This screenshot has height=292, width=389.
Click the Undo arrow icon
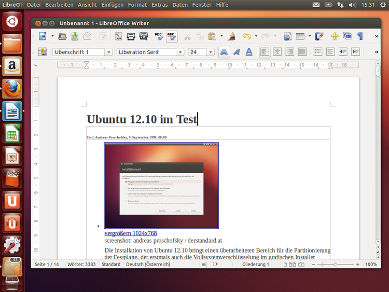click(246, 36)
